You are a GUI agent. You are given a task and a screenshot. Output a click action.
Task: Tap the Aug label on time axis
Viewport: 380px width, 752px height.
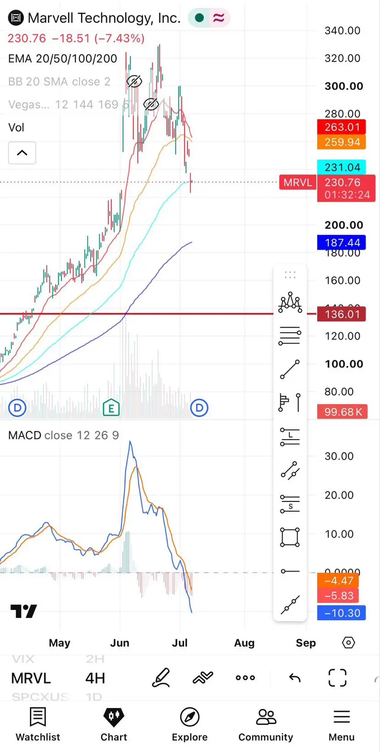point(244,643)
